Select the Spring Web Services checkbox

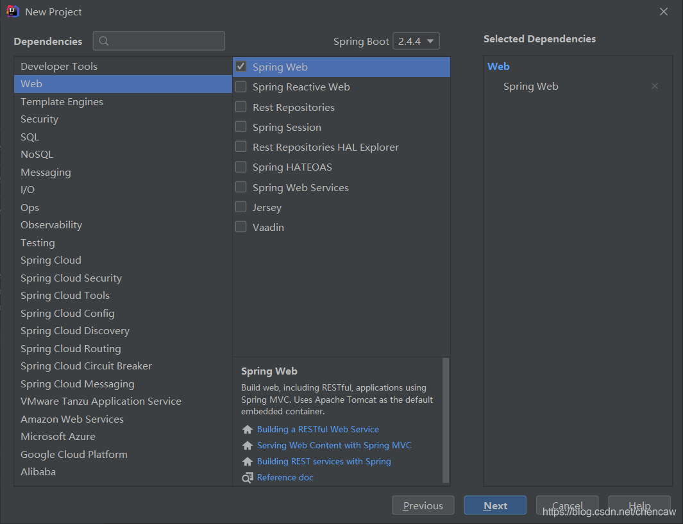[x=241, y=187]
